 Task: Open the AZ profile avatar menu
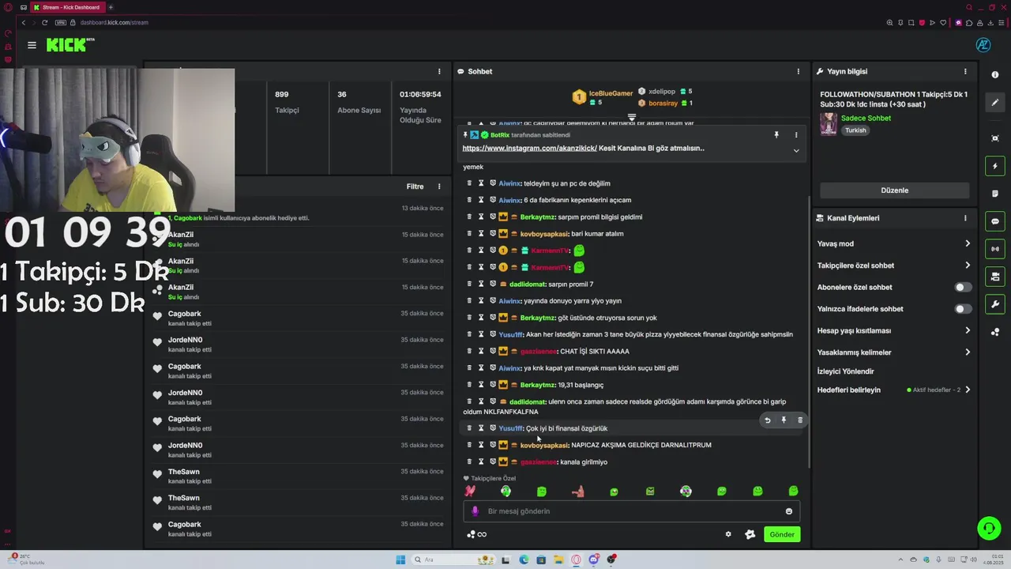tap(983, 45)
